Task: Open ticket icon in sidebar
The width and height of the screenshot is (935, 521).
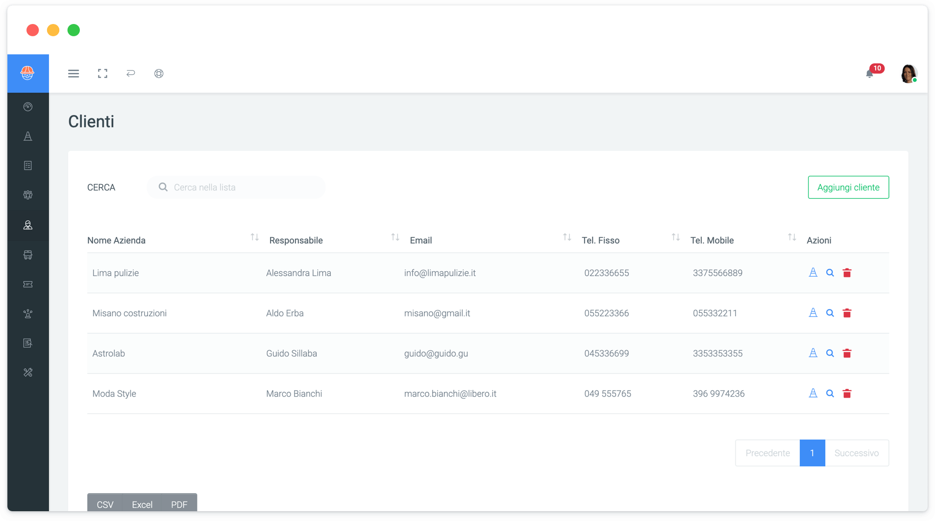Action: (28, 284)
